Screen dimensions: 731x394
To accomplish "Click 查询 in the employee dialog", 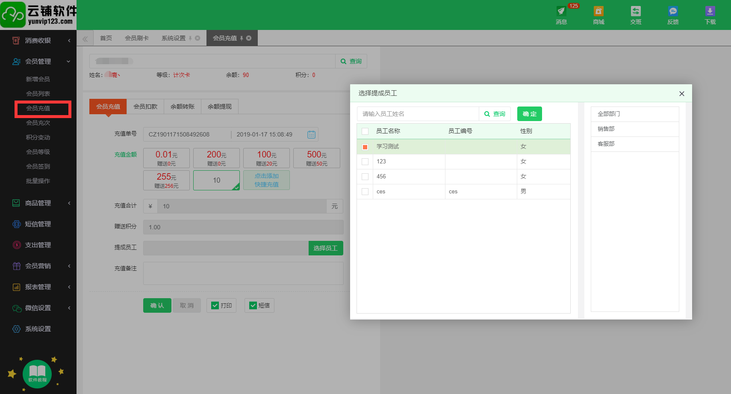I will [495, 114].
